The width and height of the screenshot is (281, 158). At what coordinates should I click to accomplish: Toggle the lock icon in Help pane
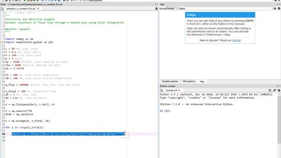(275, 8)
